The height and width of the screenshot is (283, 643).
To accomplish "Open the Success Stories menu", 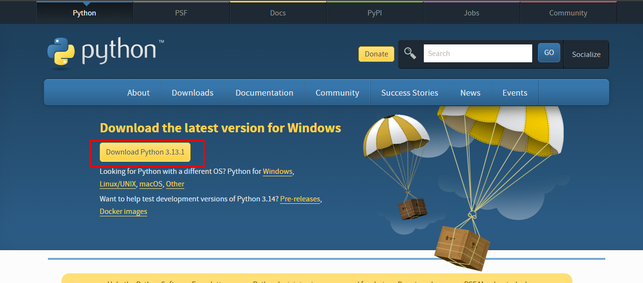I will tap(410, 93).
